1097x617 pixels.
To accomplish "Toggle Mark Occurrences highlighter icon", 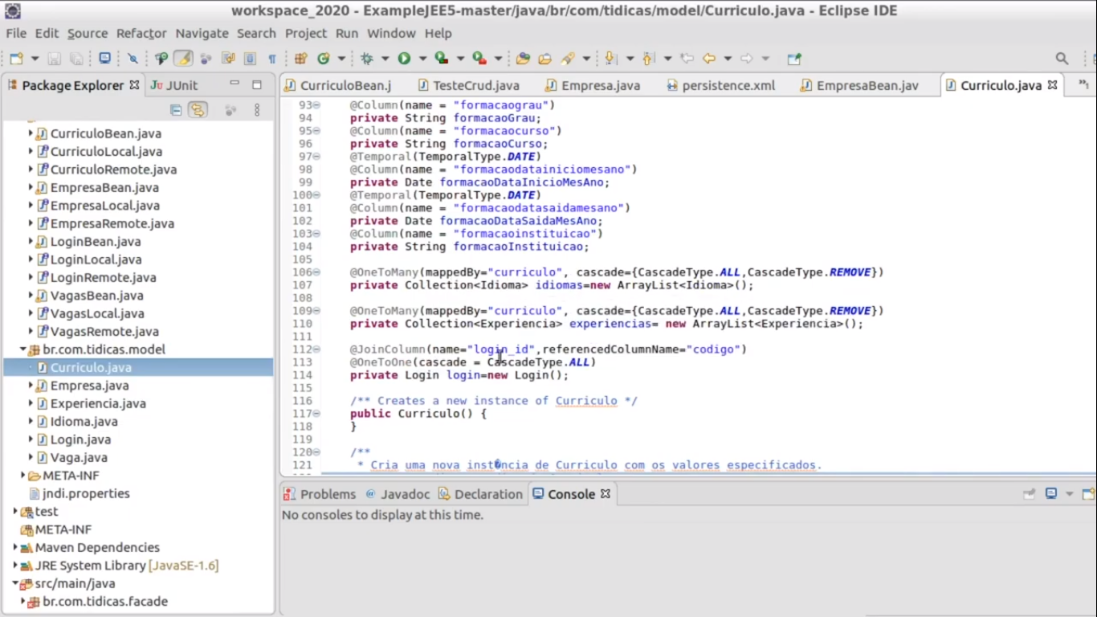I will coord(184,59).
